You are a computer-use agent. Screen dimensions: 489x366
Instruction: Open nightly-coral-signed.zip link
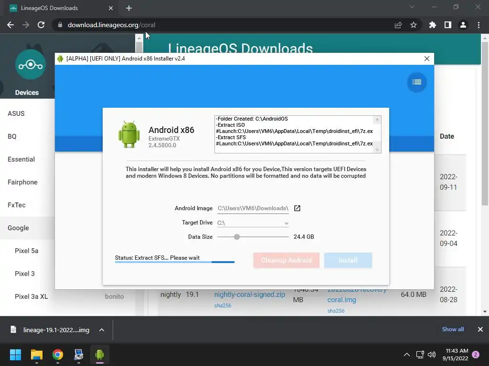tap(249, 295)
